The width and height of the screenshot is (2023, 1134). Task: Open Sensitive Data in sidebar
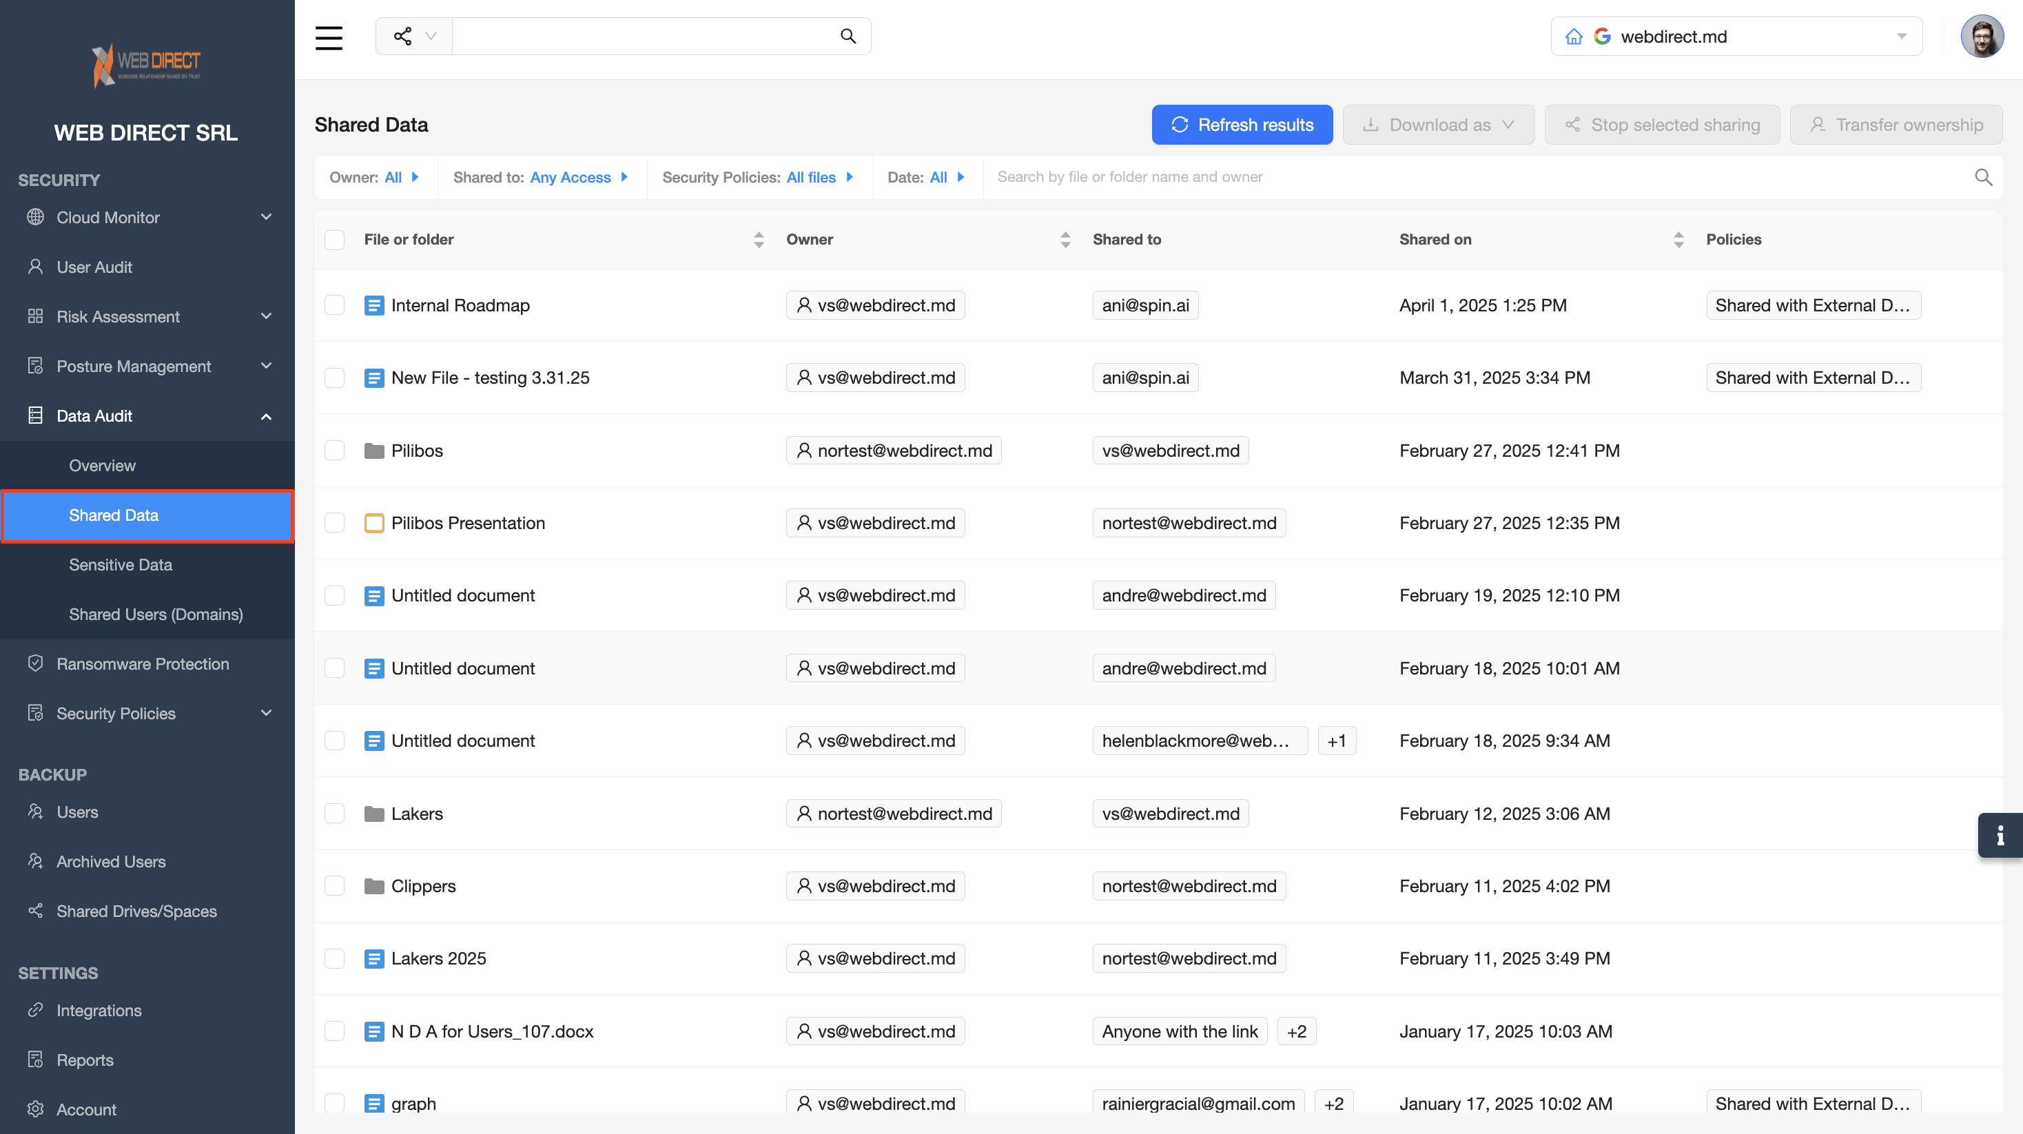click(120, 565)
